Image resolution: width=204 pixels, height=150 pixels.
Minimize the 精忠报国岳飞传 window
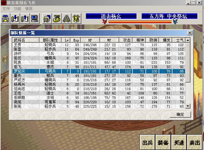click(188, 3)
